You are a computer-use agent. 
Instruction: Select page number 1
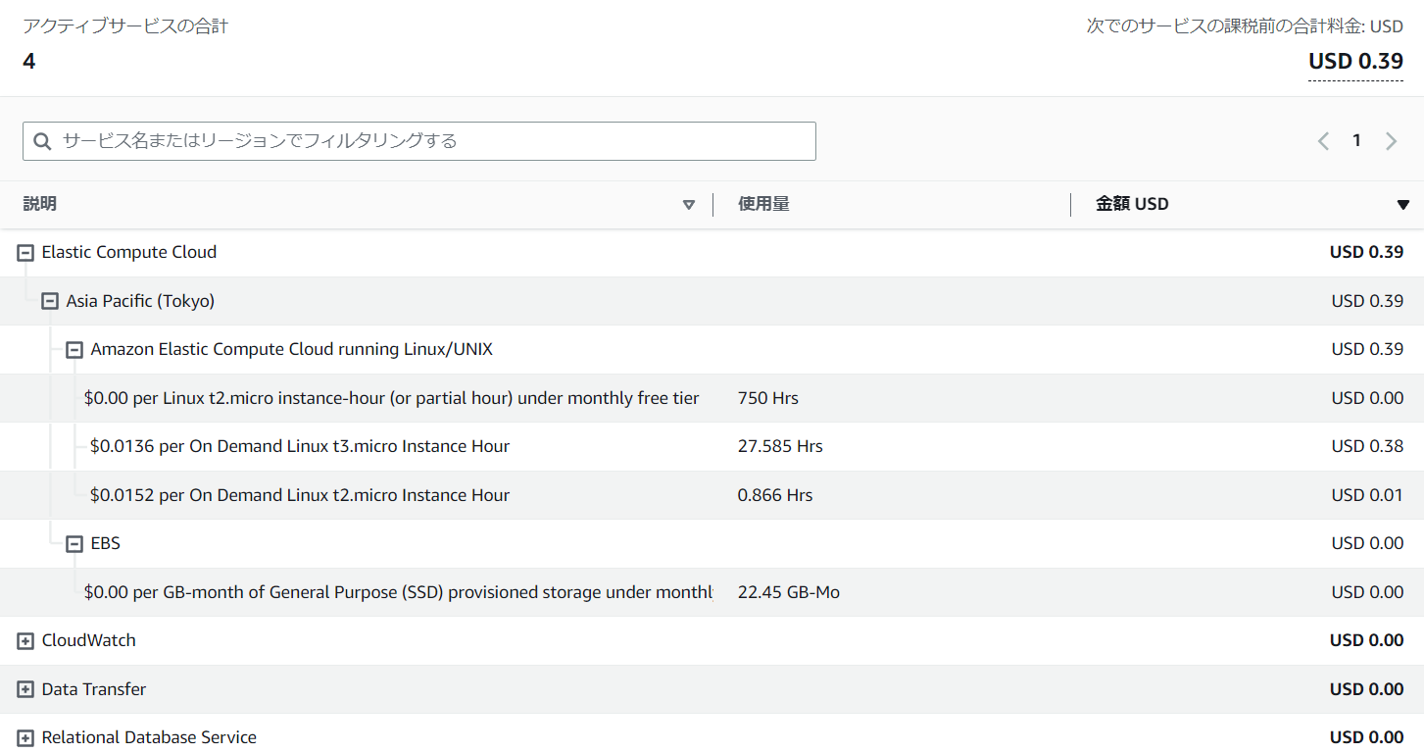tap(1356, 140)
